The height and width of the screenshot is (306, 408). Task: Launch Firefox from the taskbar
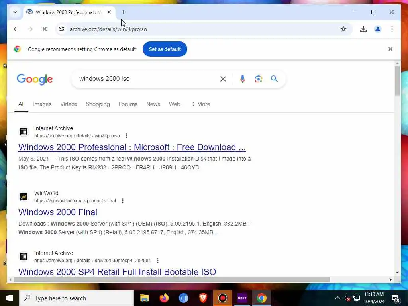pyautogui.click(x=164, y=298)
